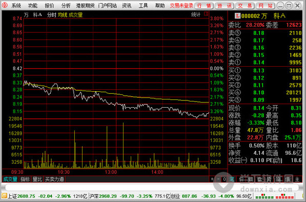Select the 指标 bottom tab
This screenshot has width=306, height=202.
click(25, 179)
